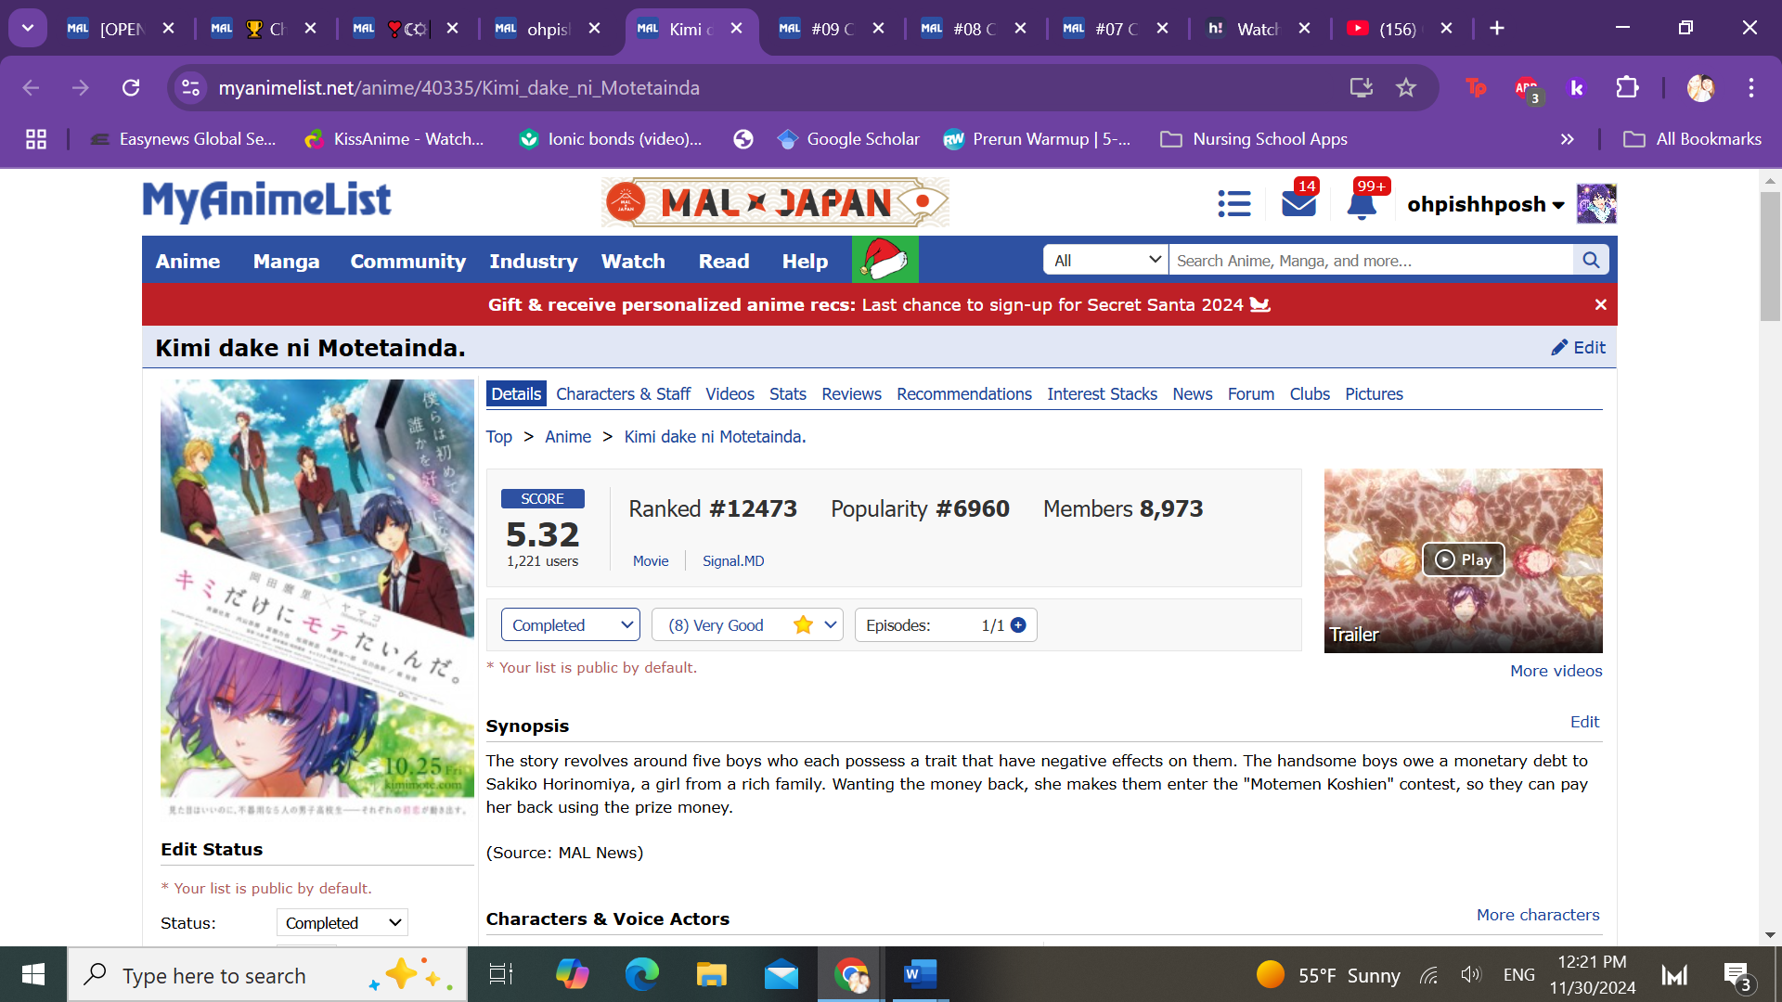The image size is (1782, 1002).
Task: Open the Completed status dropdown
Action: (x=570, y=625)
